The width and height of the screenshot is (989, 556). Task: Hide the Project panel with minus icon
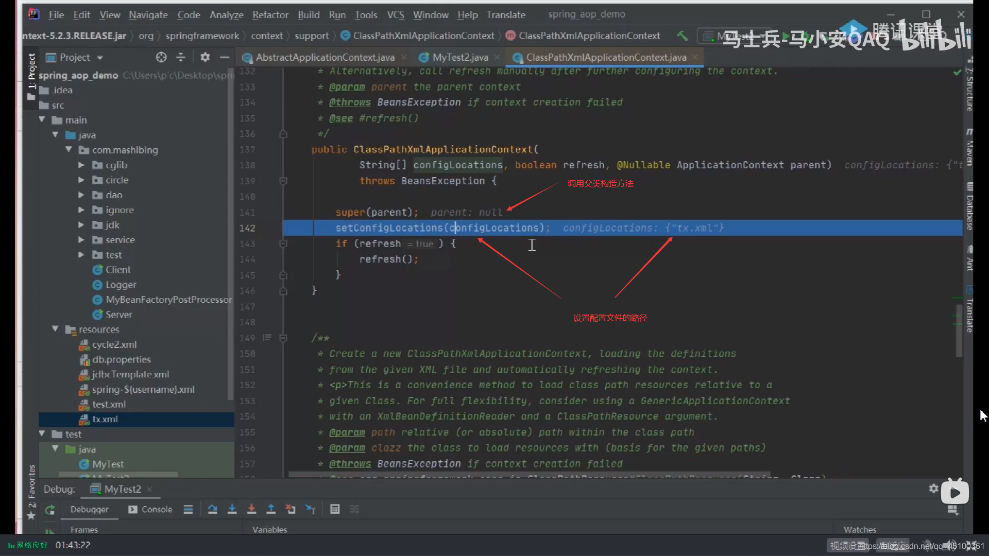click(225, 57)
